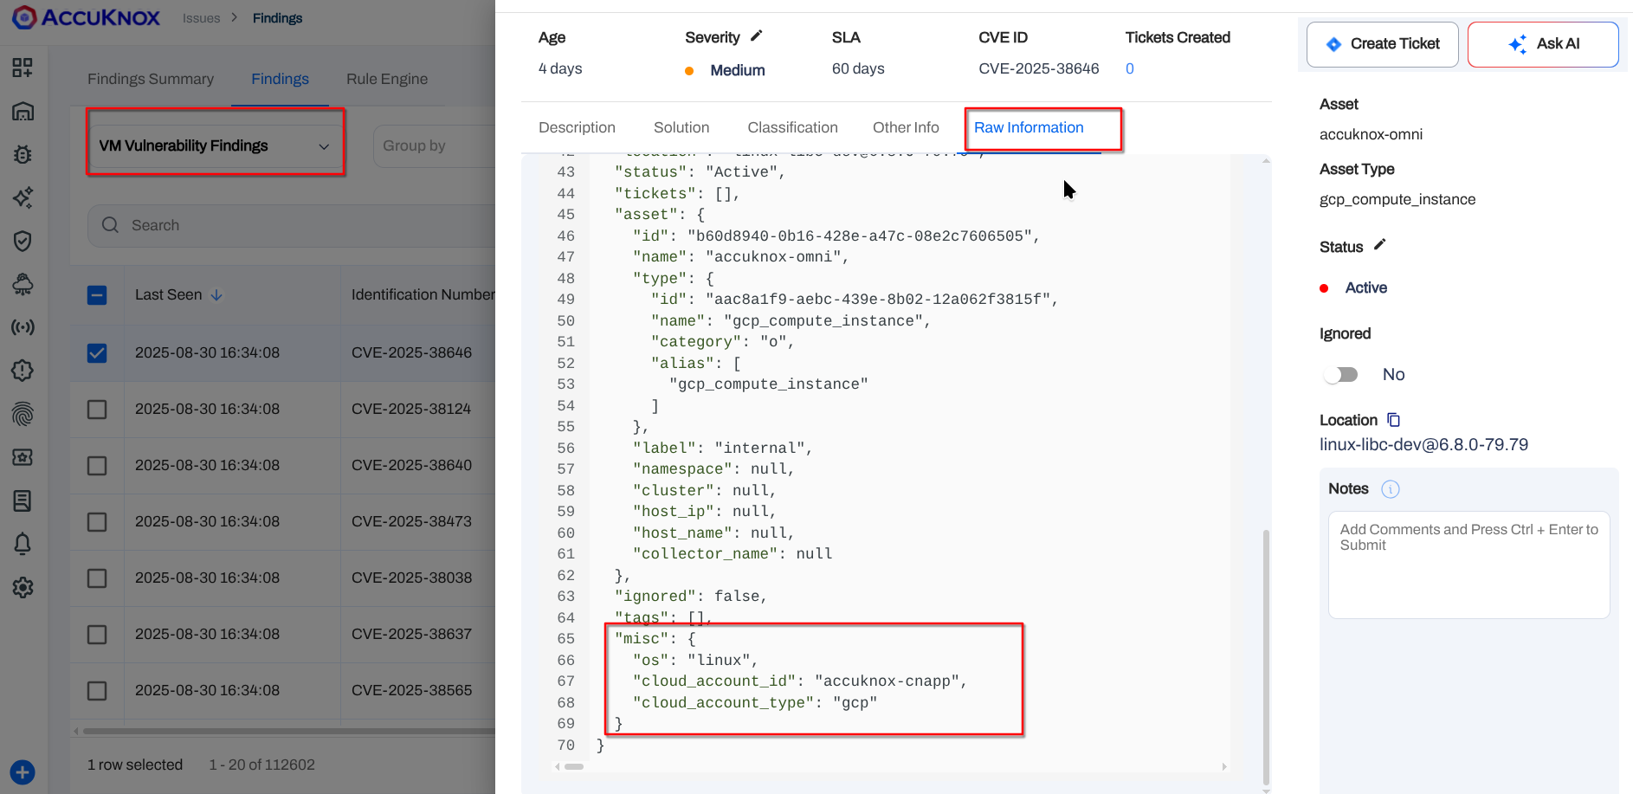Open the notifications bell in sidebar
The height and width of the screenshot is (794, 1633).
click(x=23, y=544)
